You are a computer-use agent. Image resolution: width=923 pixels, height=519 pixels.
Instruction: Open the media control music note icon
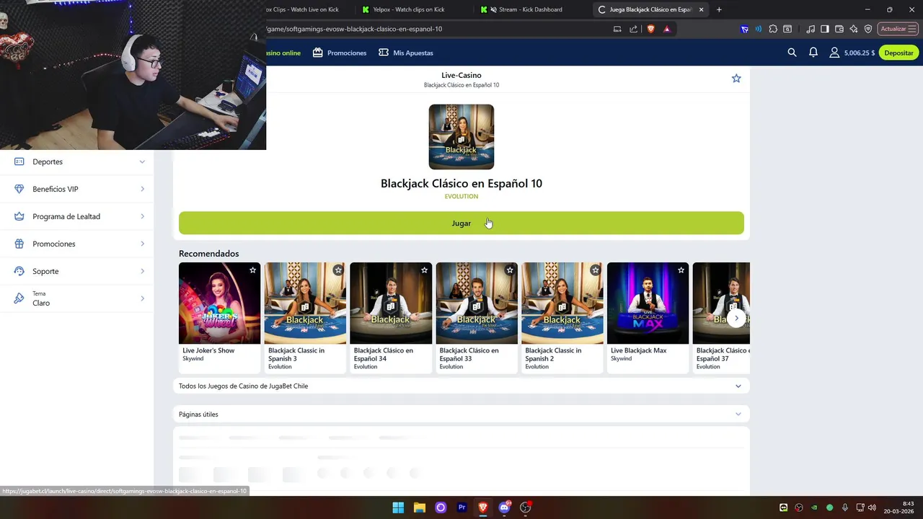coord(811,29)
